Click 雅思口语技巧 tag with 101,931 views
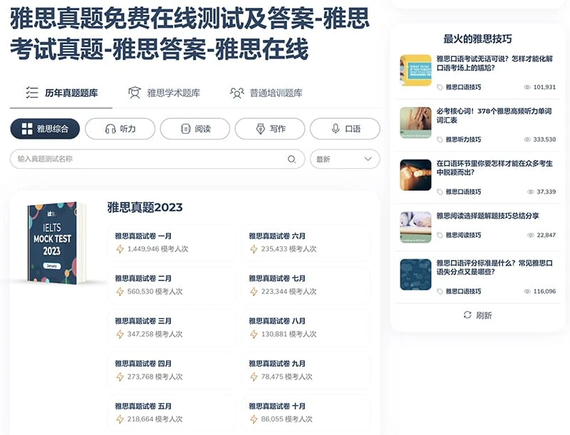 click(463, 87)
